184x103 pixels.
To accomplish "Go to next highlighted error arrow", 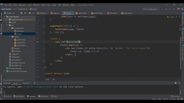I will pos(179,17).
